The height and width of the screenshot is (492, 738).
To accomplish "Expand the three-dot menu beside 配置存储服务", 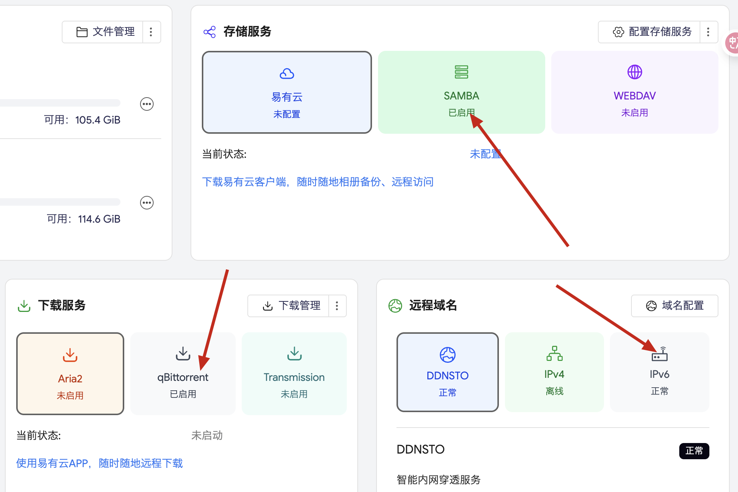I will click(708, 32).
